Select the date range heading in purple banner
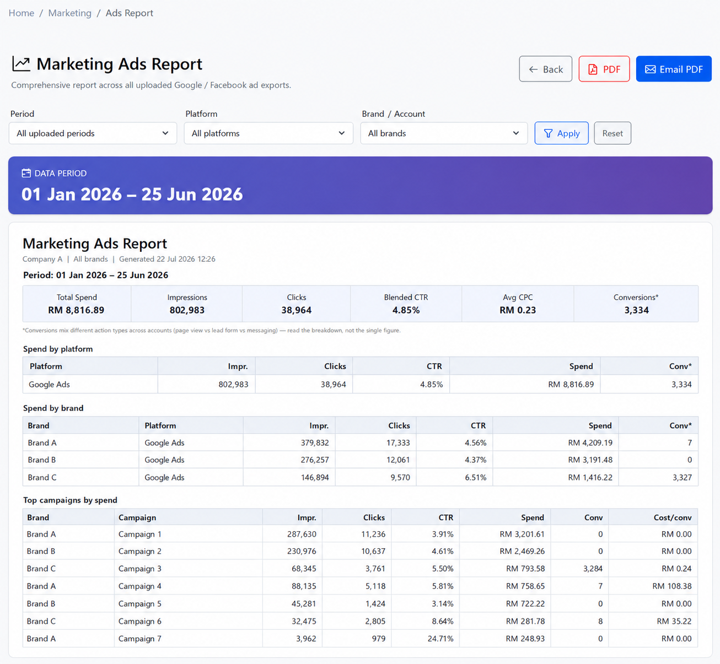The height and width of the screenshot is (664, 720). coord(132,194)
